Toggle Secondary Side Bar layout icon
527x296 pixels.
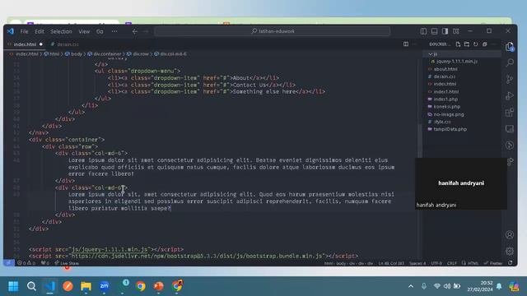(x=445, y=31)
